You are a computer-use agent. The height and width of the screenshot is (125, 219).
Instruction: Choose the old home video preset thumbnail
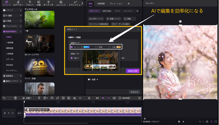[x=40, y=44]
